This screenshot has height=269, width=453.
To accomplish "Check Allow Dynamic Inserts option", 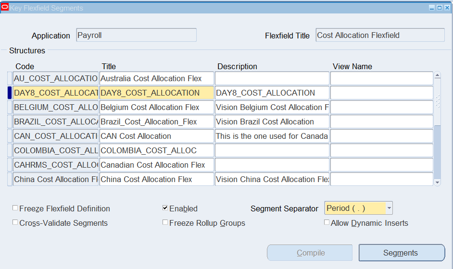I will (327, 222).
